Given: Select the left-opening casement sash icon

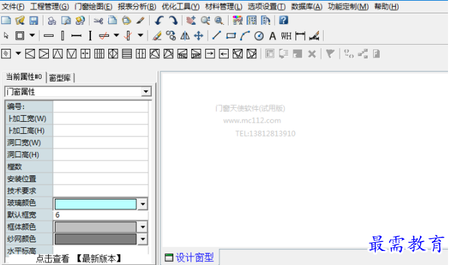Looking at the screenshot, I should coord(30,54).
